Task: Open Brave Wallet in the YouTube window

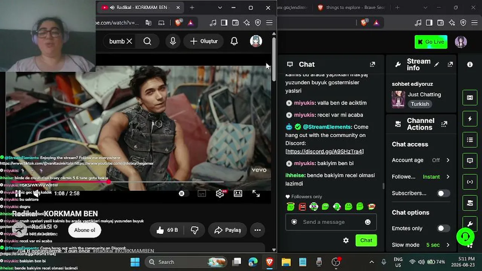Action: coord(235,23)
